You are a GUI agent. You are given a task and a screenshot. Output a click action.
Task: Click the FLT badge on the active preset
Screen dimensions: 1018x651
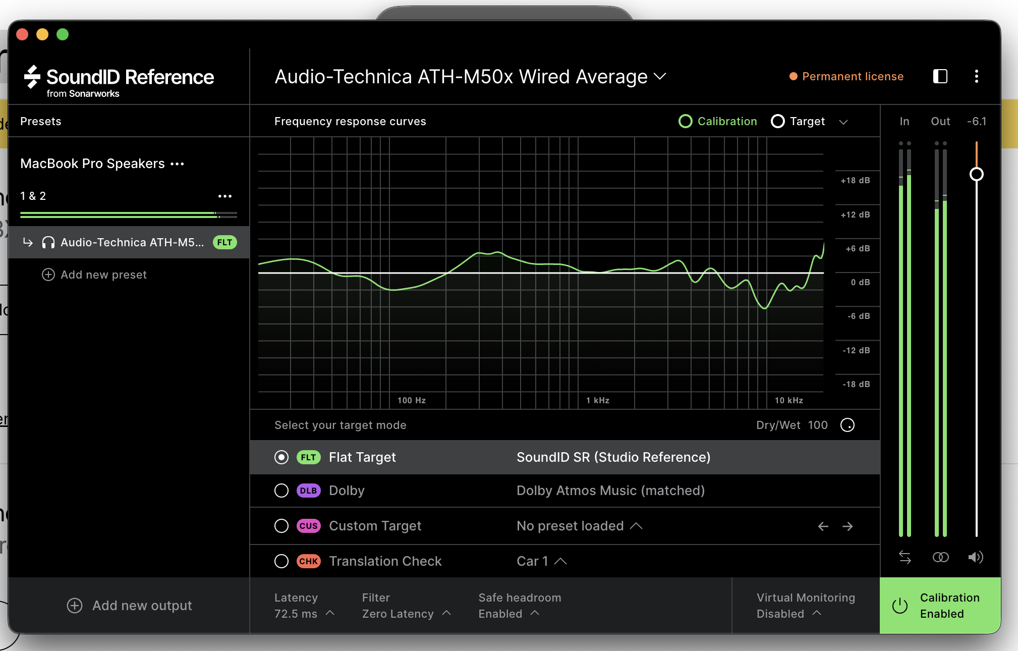224,242
